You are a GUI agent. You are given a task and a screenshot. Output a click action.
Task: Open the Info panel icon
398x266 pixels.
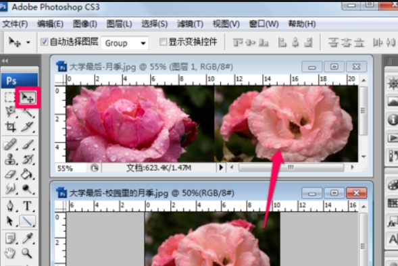tap(393, 119)
